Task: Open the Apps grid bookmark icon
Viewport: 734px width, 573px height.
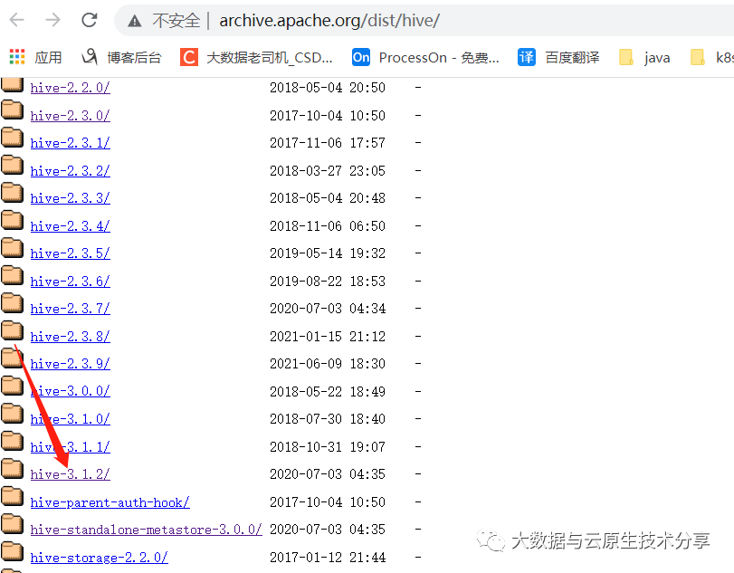Action: [17, 57]
